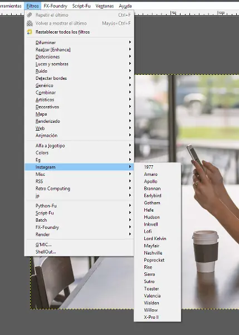Open the Script-Fu menu in menu bar
The image size is (239, 335).
point(81,6)
